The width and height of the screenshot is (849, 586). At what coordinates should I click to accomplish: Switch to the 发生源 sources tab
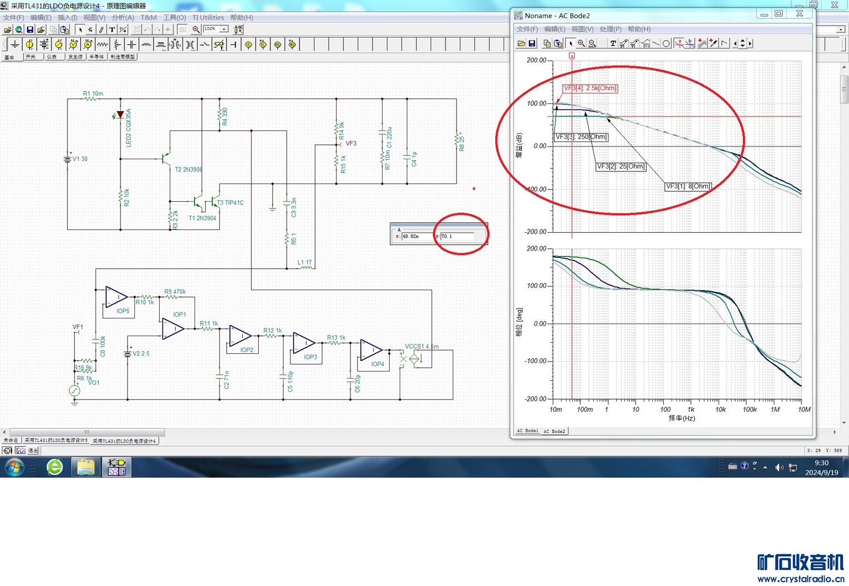tap(75, 57)
